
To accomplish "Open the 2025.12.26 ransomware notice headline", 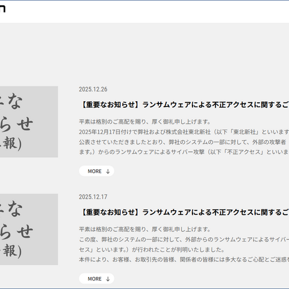I will [184, 105].
